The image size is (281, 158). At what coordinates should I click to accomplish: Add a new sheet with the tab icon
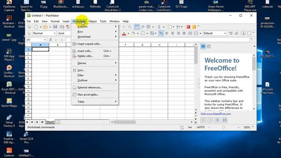click(x=58, y=122)
